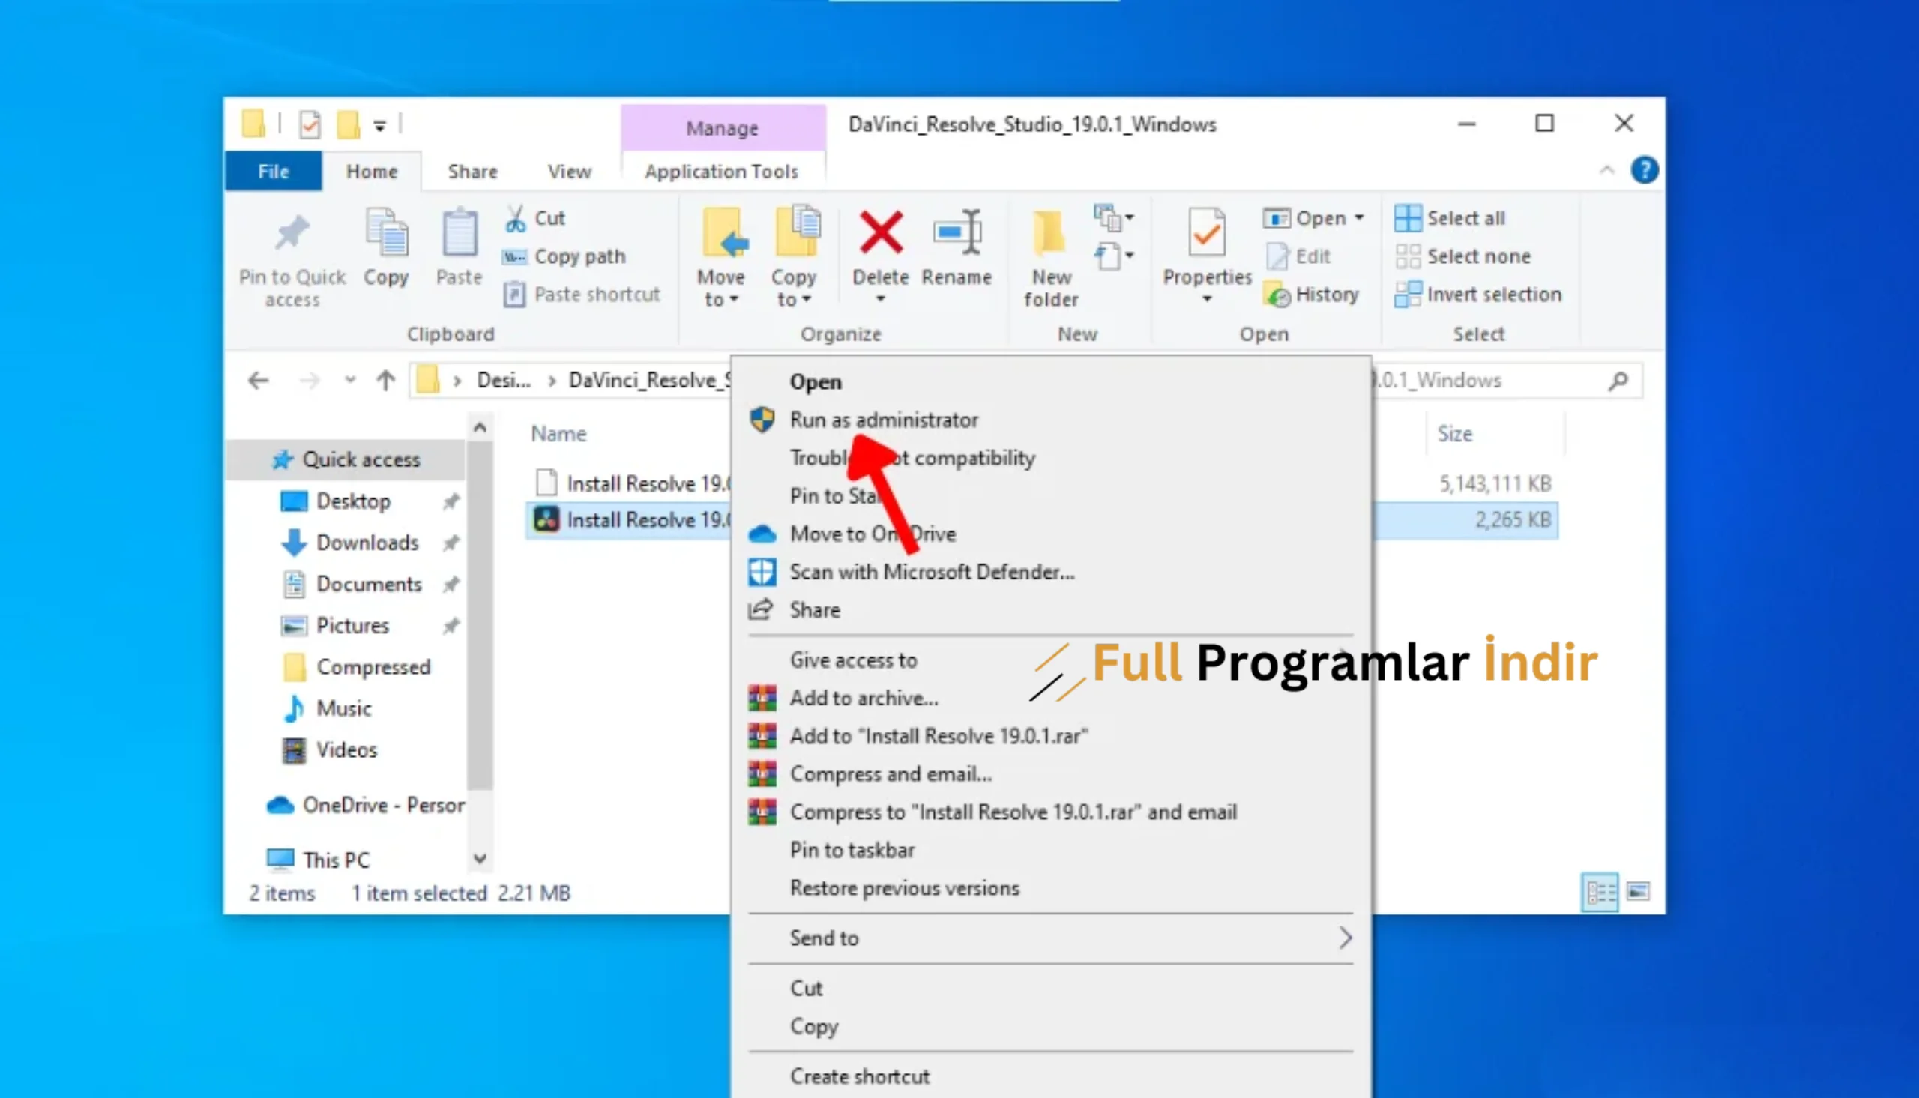The image size is (1919, 1098).
Task: Click the navigation pane scroll down arrow
Action: pos(480,859)
